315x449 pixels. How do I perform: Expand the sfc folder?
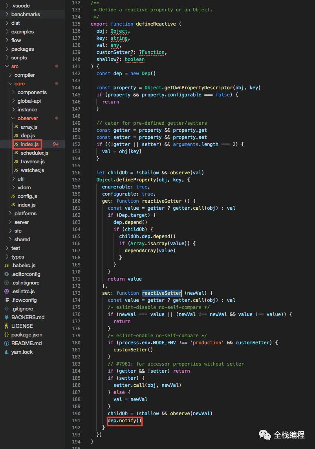point(10,231)
